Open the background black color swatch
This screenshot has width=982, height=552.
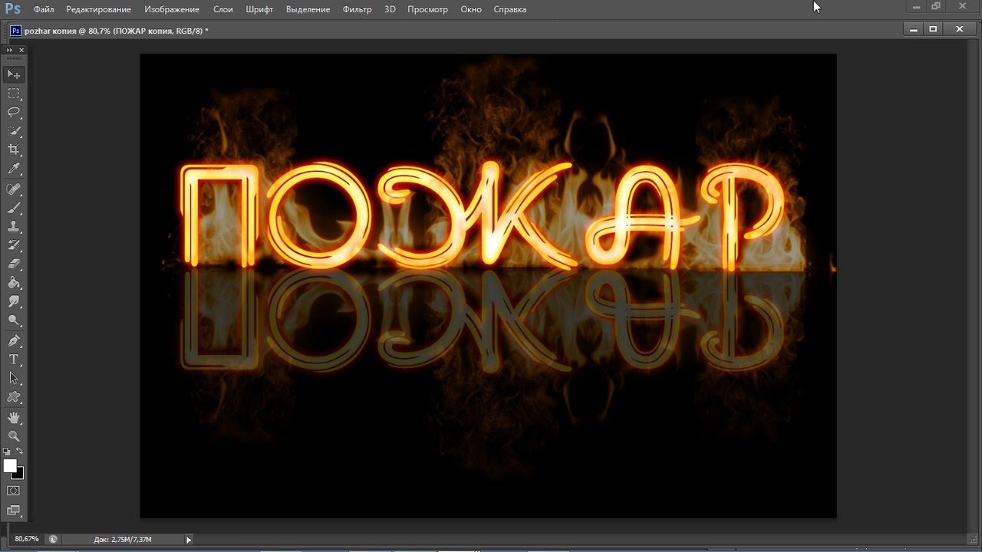pos(20,475)
